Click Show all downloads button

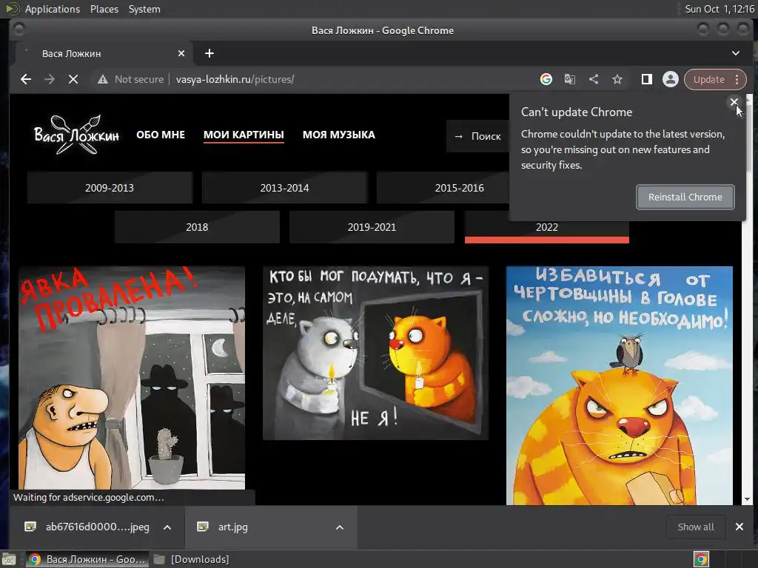tap(696, 527)
